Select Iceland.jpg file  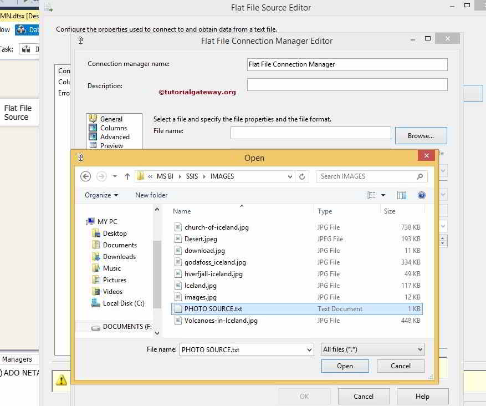[x=297, y=286]
